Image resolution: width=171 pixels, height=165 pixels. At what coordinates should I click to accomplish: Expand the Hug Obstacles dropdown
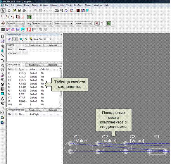[x=39, y=23]
